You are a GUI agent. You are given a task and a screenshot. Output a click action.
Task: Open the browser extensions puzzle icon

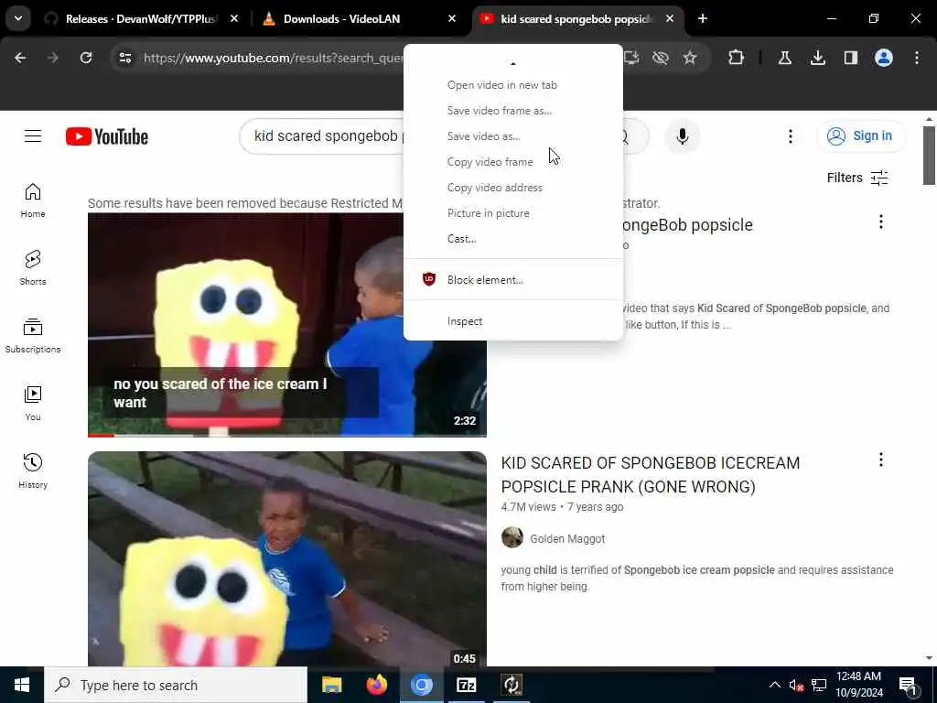click(737, 58)
